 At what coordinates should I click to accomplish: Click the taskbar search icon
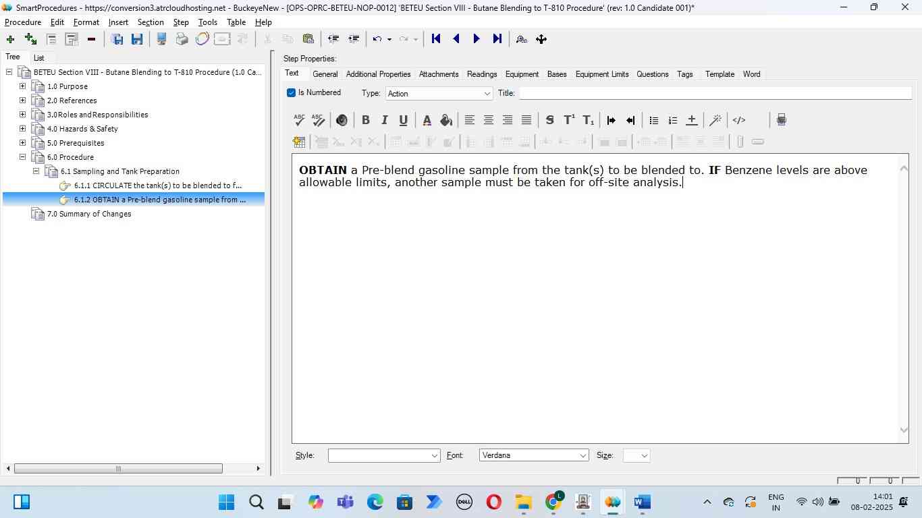(x=256, y=502)
